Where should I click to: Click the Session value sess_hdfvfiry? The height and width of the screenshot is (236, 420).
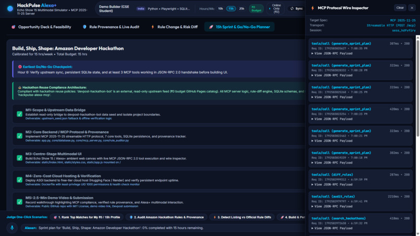pyautogui.click(x=404, y=30)
